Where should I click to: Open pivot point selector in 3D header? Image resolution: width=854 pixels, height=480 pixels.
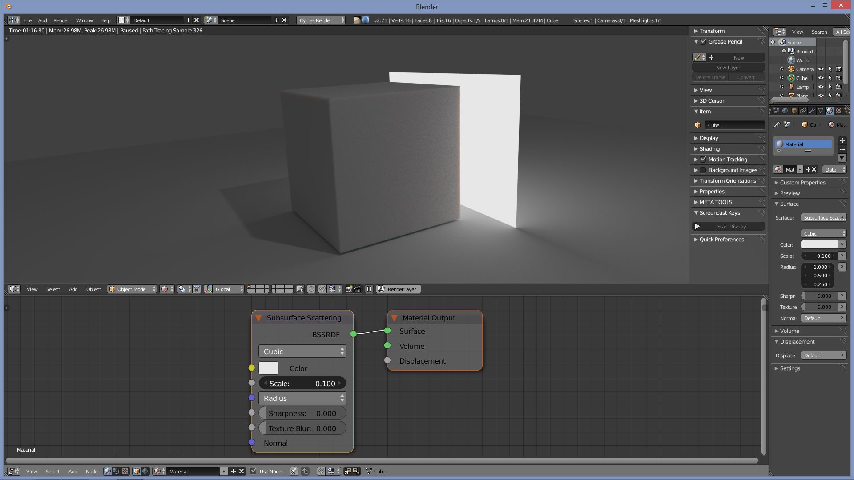point(185,289)
